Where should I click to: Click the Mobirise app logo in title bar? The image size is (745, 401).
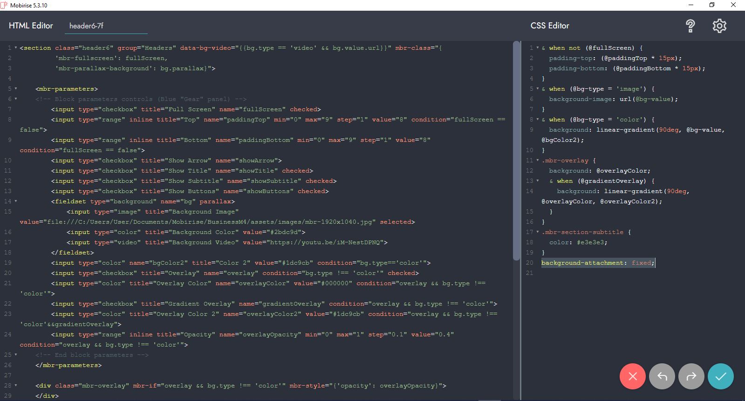[5, 5]
